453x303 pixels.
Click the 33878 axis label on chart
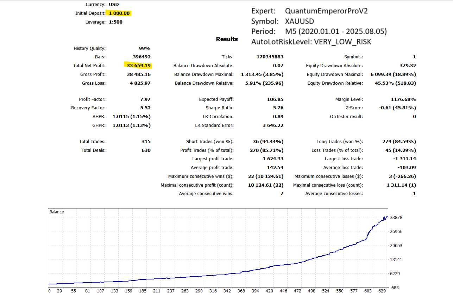point(396,218)
